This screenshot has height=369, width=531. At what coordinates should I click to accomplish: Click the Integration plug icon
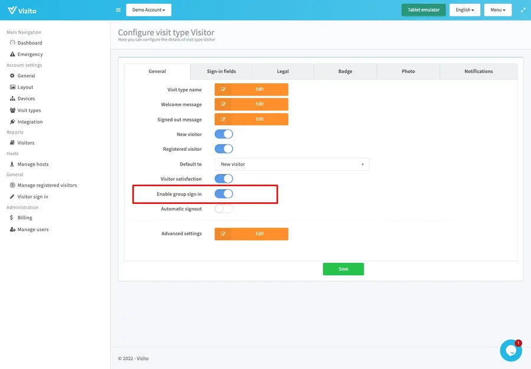[x=12, y=122]
